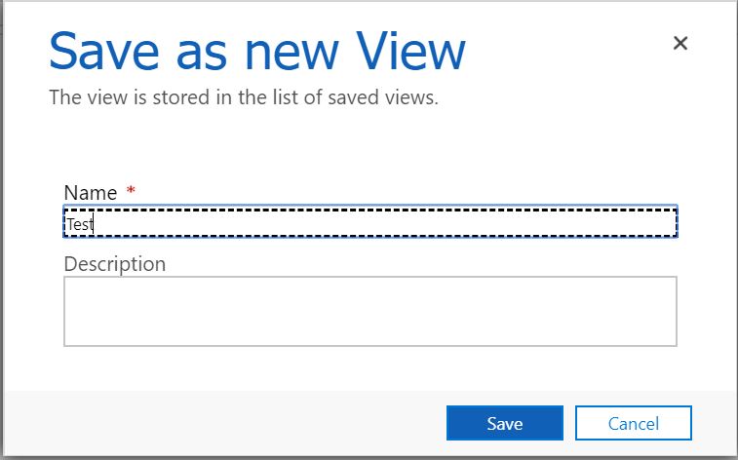
Task: Click inside the Description text box
Action: click(x=370, y=311)
